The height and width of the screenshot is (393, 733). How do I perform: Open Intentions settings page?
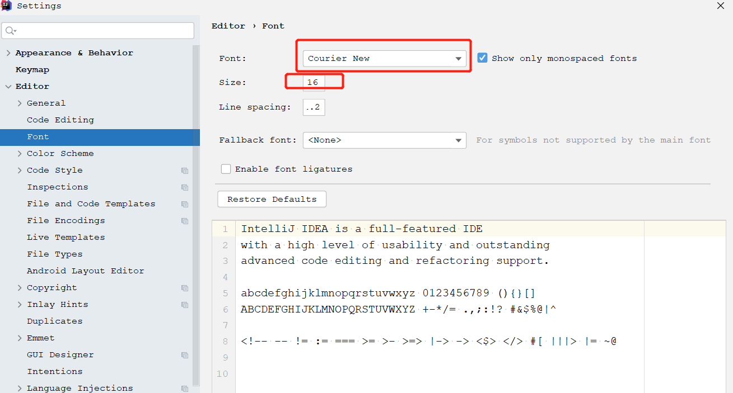(x=55, y=372)
